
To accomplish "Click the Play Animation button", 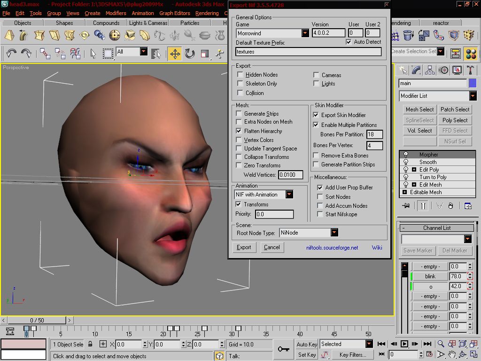I will [404, 344].
